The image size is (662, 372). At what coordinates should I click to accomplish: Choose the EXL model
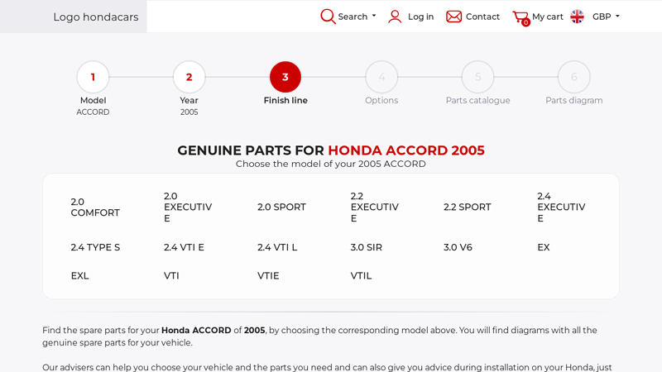click(79, 276)
